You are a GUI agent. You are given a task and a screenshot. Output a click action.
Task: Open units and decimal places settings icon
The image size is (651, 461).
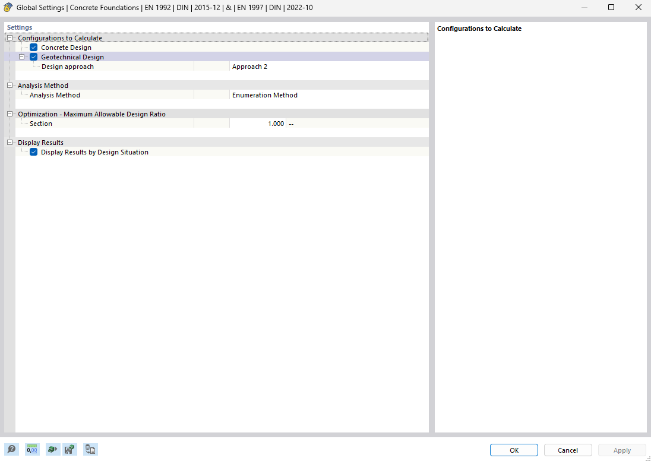33,449
